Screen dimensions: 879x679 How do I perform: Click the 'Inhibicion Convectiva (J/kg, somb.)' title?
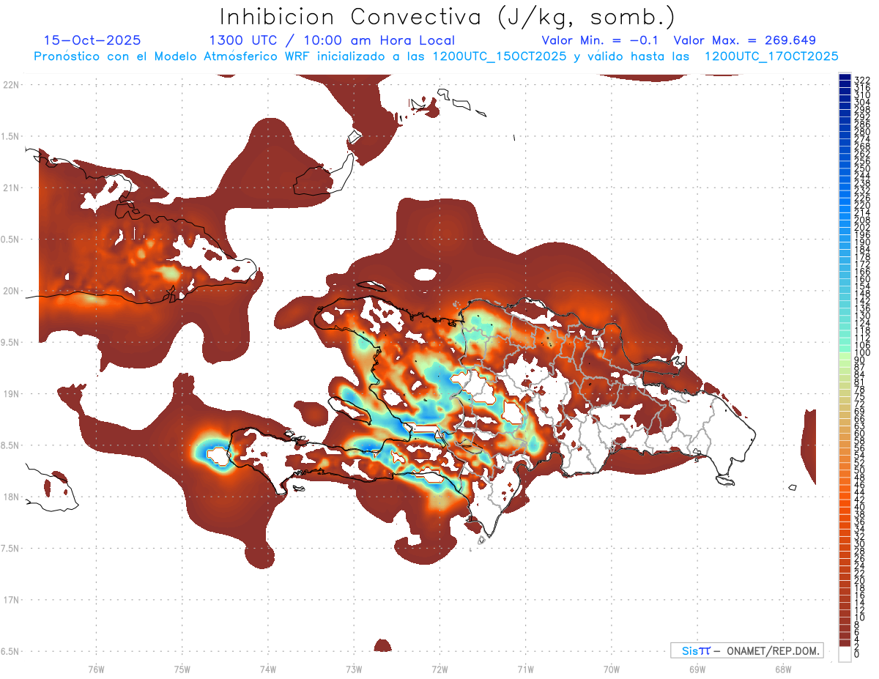(x=448, y=17)
